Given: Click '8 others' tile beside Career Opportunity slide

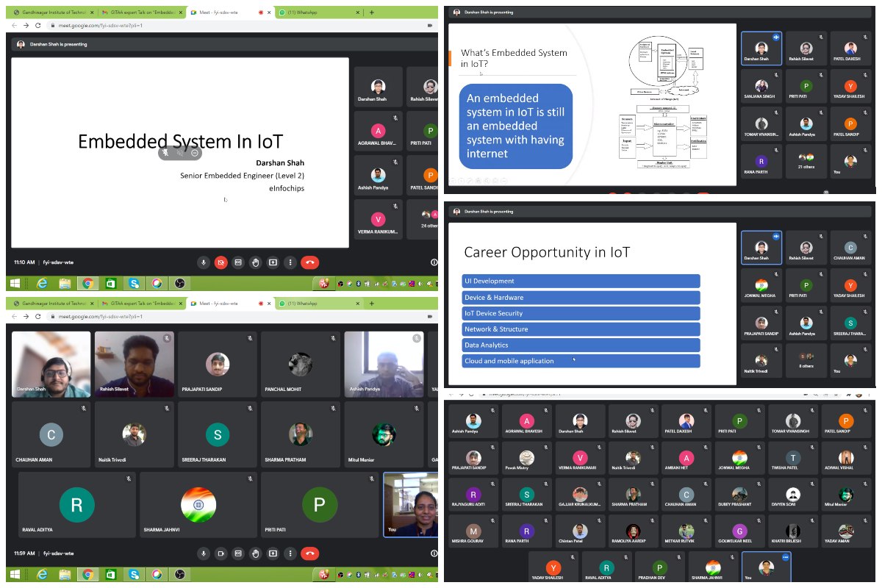Looking at the screenshot, I should click(x=806, y=362).
